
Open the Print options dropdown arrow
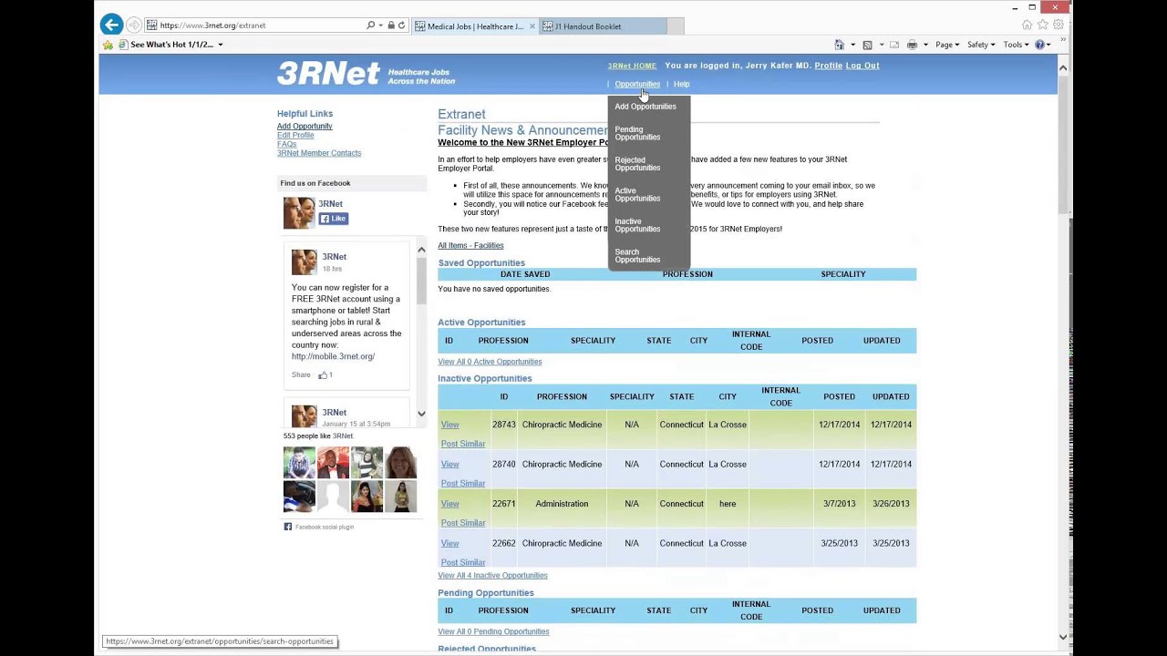tap(925, 45)
